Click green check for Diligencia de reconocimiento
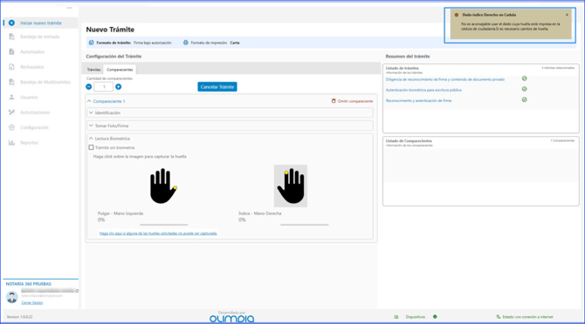This screenshot has width=585, height=324. (524, 78)
